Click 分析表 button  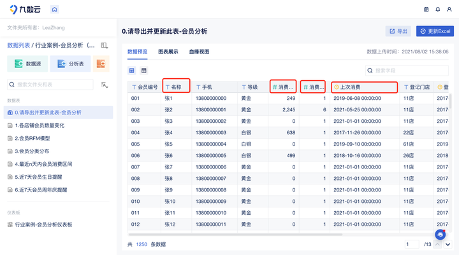coord(70,64)
